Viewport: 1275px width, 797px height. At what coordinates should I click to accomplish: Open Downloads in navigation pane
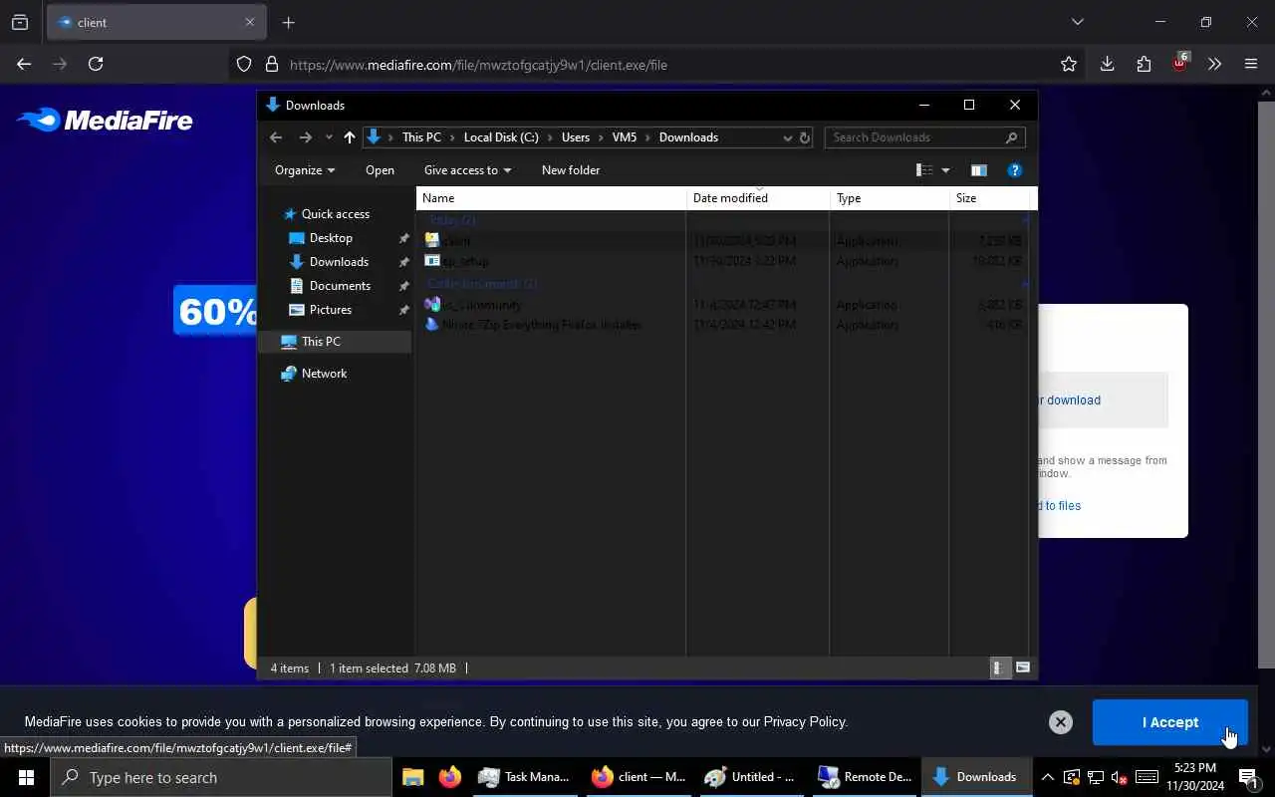[x=339, y=262]
